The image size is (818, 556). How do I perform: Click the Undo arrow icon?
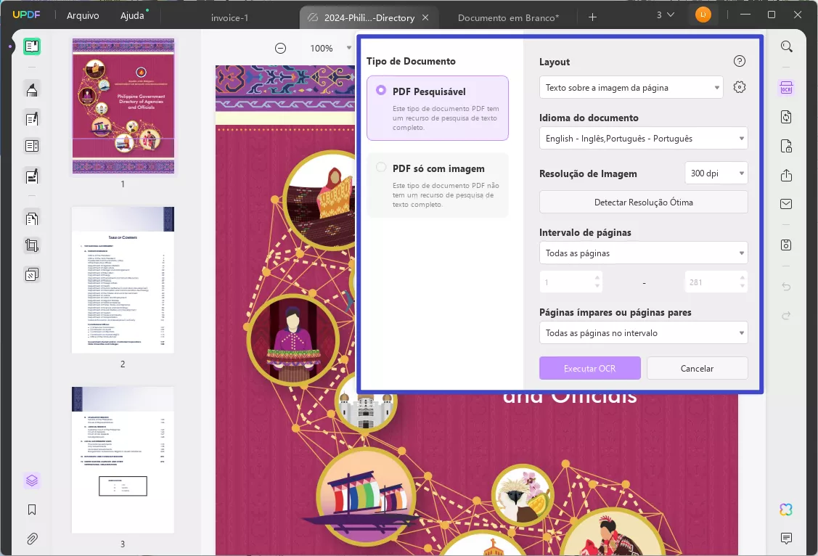[786, 286]
